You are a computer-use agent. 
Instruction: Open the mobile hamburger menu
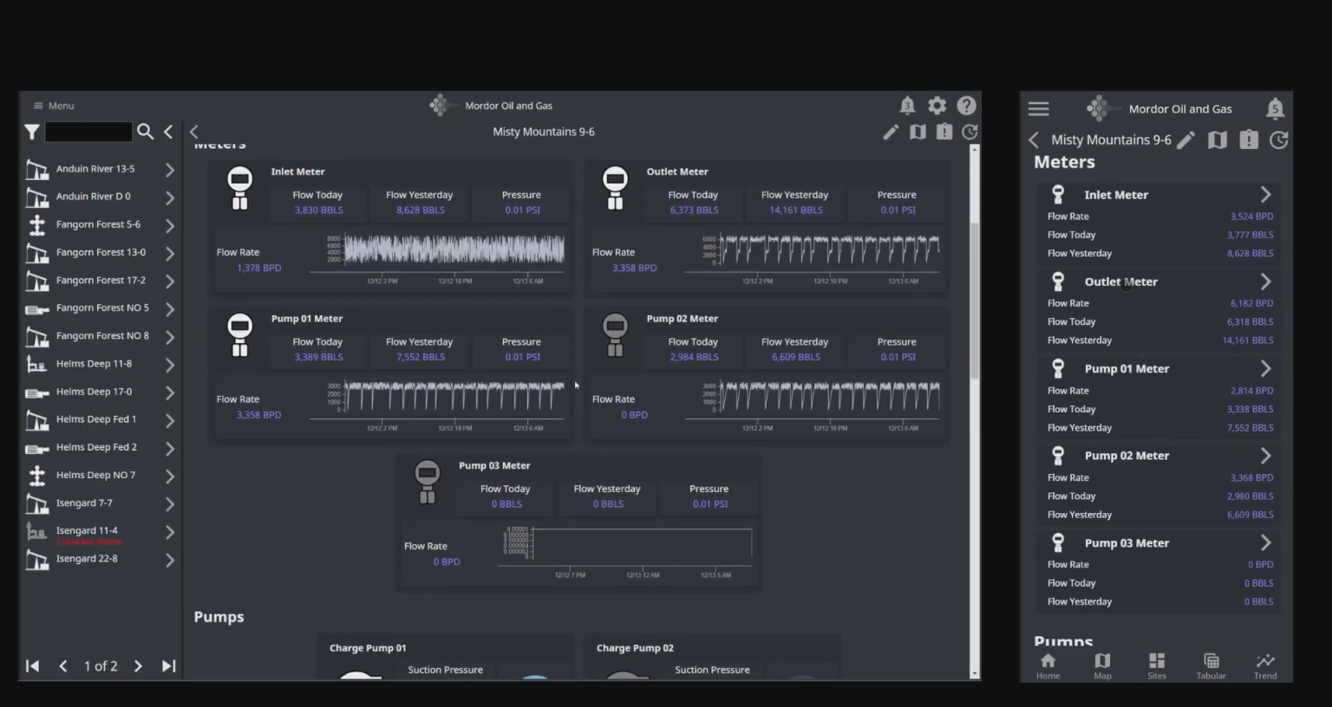pyautogui.click(x=1038, y=109)
